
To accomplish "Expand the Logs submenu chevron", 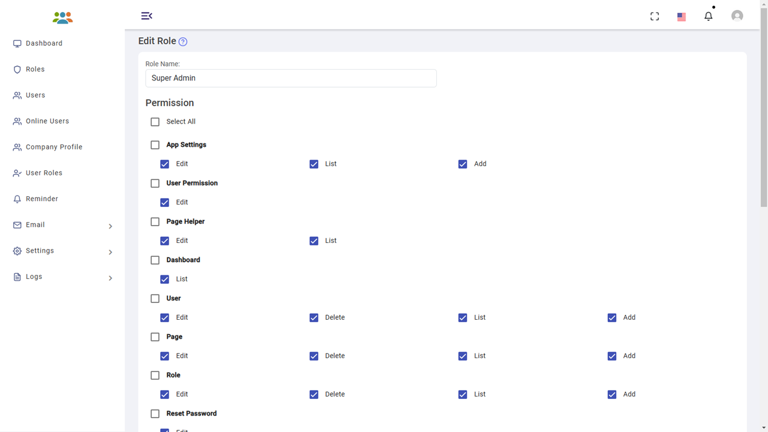I will [x=110, y=278].
